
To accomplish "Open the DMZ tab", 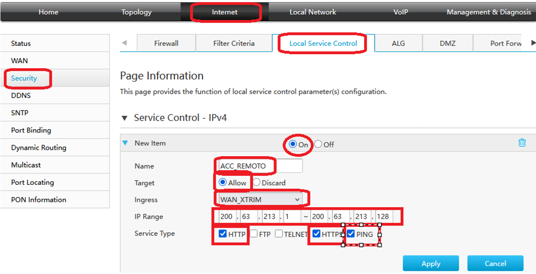I will 448,43.
